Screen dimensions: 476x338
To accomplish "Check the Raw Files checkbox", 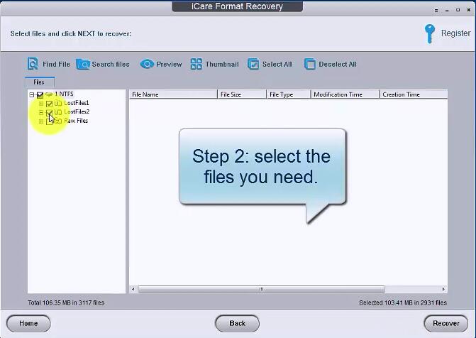I will coord(49,121).
